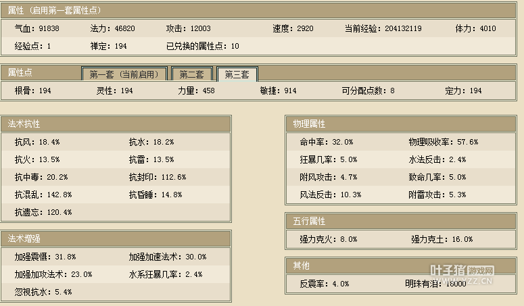
Task: Click the 物理吸收率 57.6% entry
Action: click(443, 143)
